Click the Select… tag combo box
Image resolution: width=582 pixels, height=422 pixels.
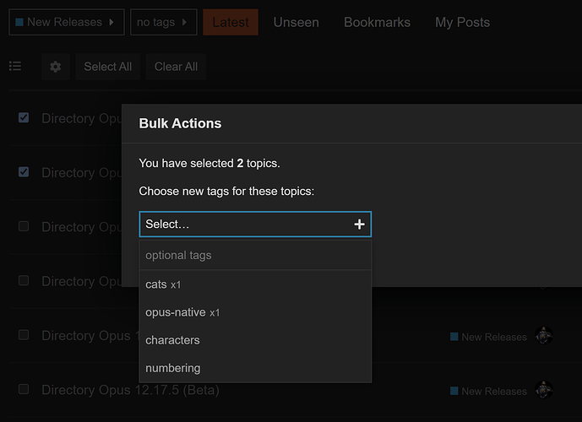click(255, 224)
